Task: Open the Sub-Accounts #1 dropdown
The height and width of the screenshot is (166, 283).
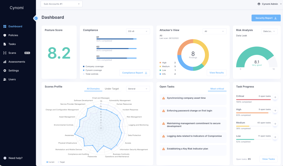Action: click(61, 4)
